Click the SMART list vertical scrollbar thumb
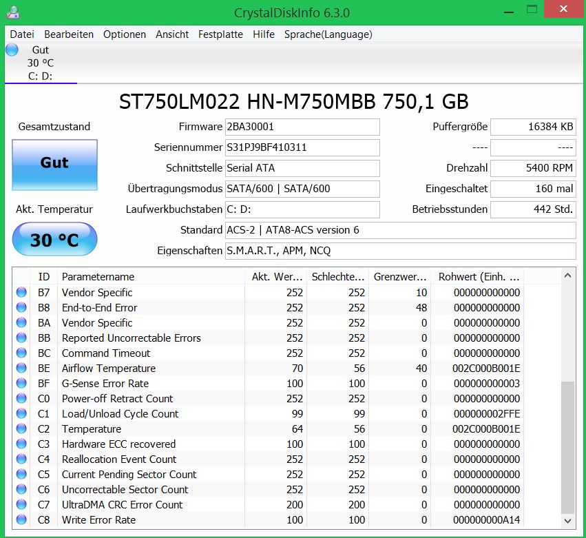586x538 pixels. [567, 447]
